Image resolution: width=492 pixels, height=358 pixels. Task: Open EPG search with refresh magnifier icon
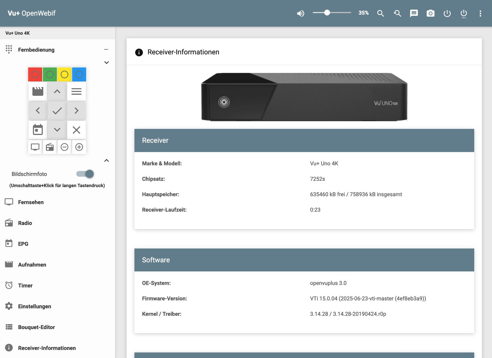point(397,13)
